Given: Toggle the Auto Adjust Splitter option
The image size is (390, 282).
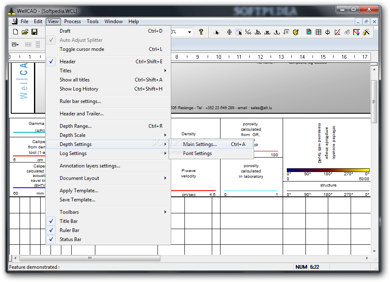Looking at the screenshot, I should coord(109,40).
